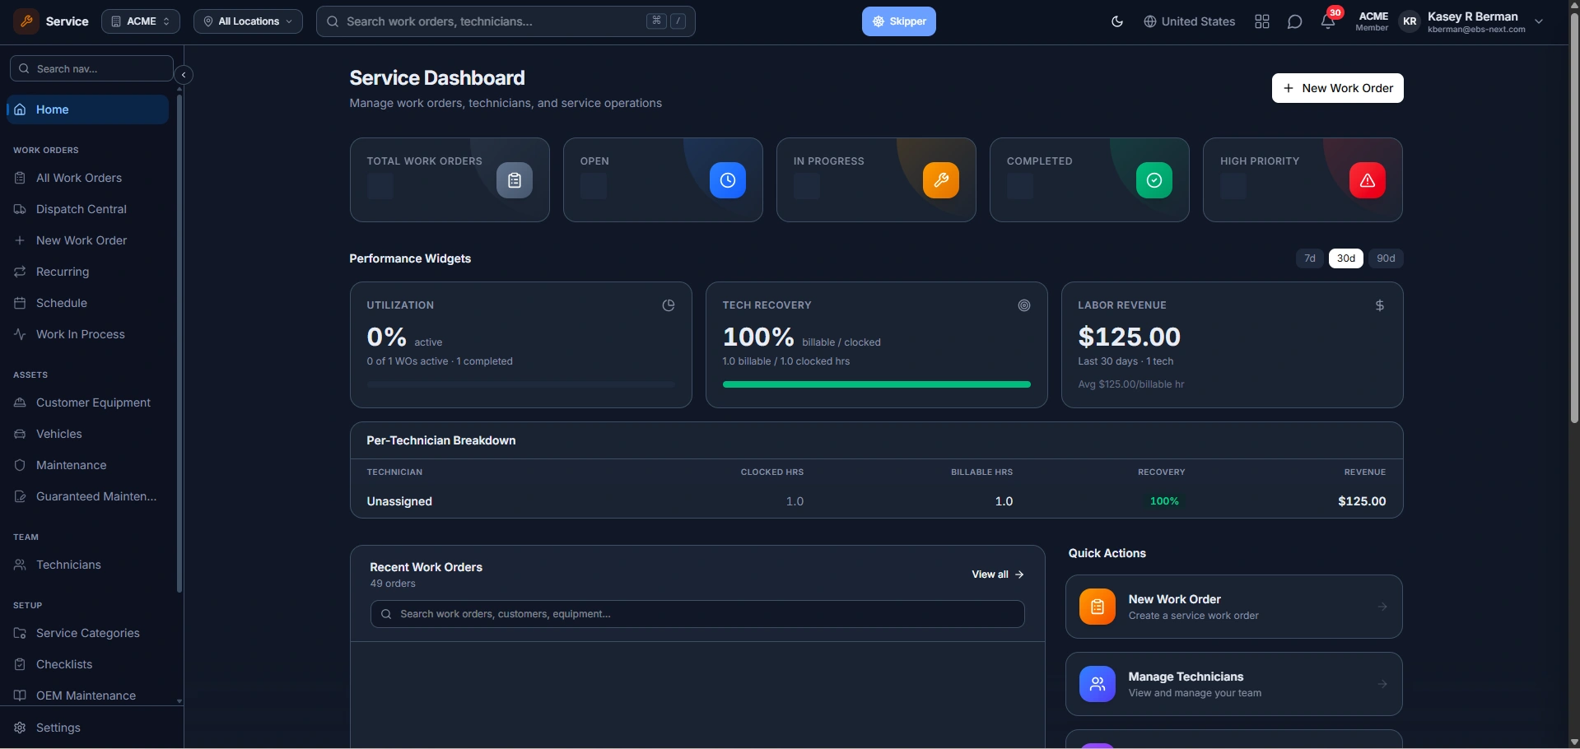Open OEM Maintenance in sidebar
This screenshot has height=749, width=1580.
(x=87, y=695)
